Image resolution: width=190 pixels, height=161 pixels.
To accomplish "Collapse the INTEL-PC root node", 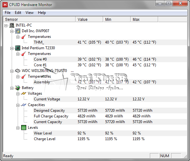I will click(6, 25).
